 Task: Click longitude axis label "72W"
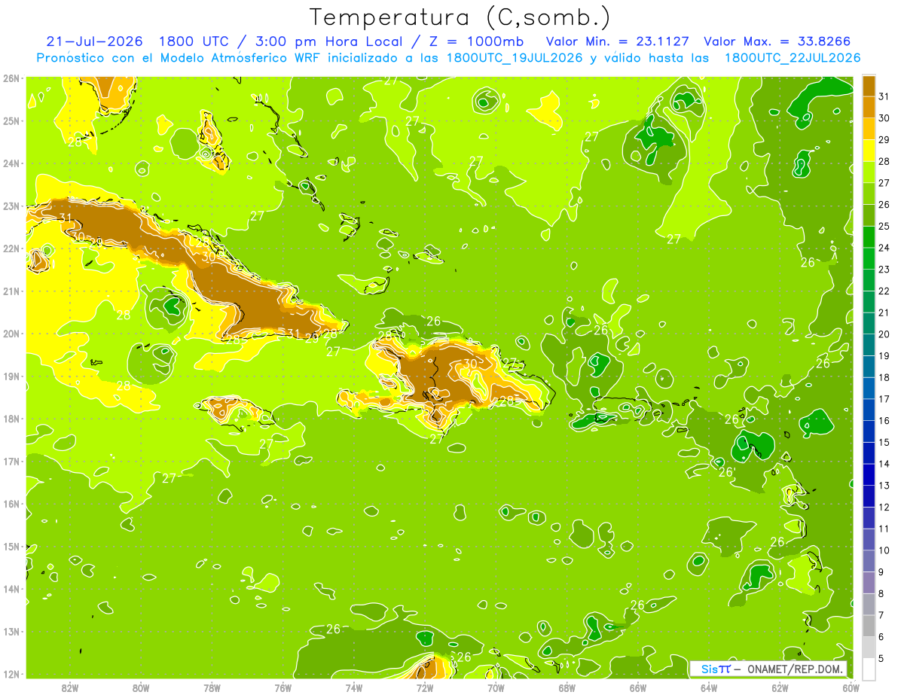(x=425, y=687)
